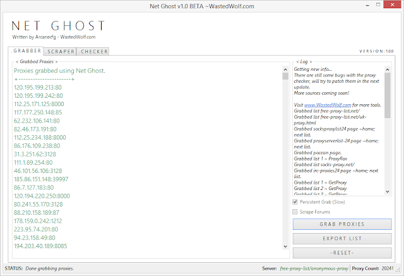Image resolution: width=404 pixels, height=276 pixels.
Task: Click the window resize grip icon
Action: pos(398,269)
